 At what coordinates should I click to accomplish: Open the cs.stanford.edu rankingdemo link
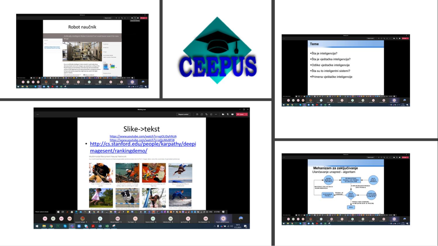tap(143, 147)
